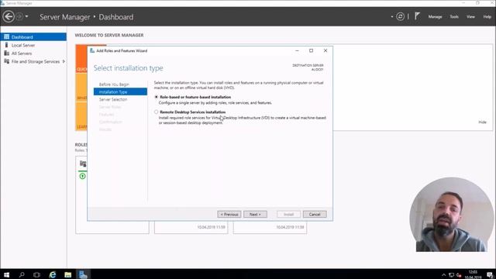
Task: Click the volume icon in system tray
Action: [459, 275]
